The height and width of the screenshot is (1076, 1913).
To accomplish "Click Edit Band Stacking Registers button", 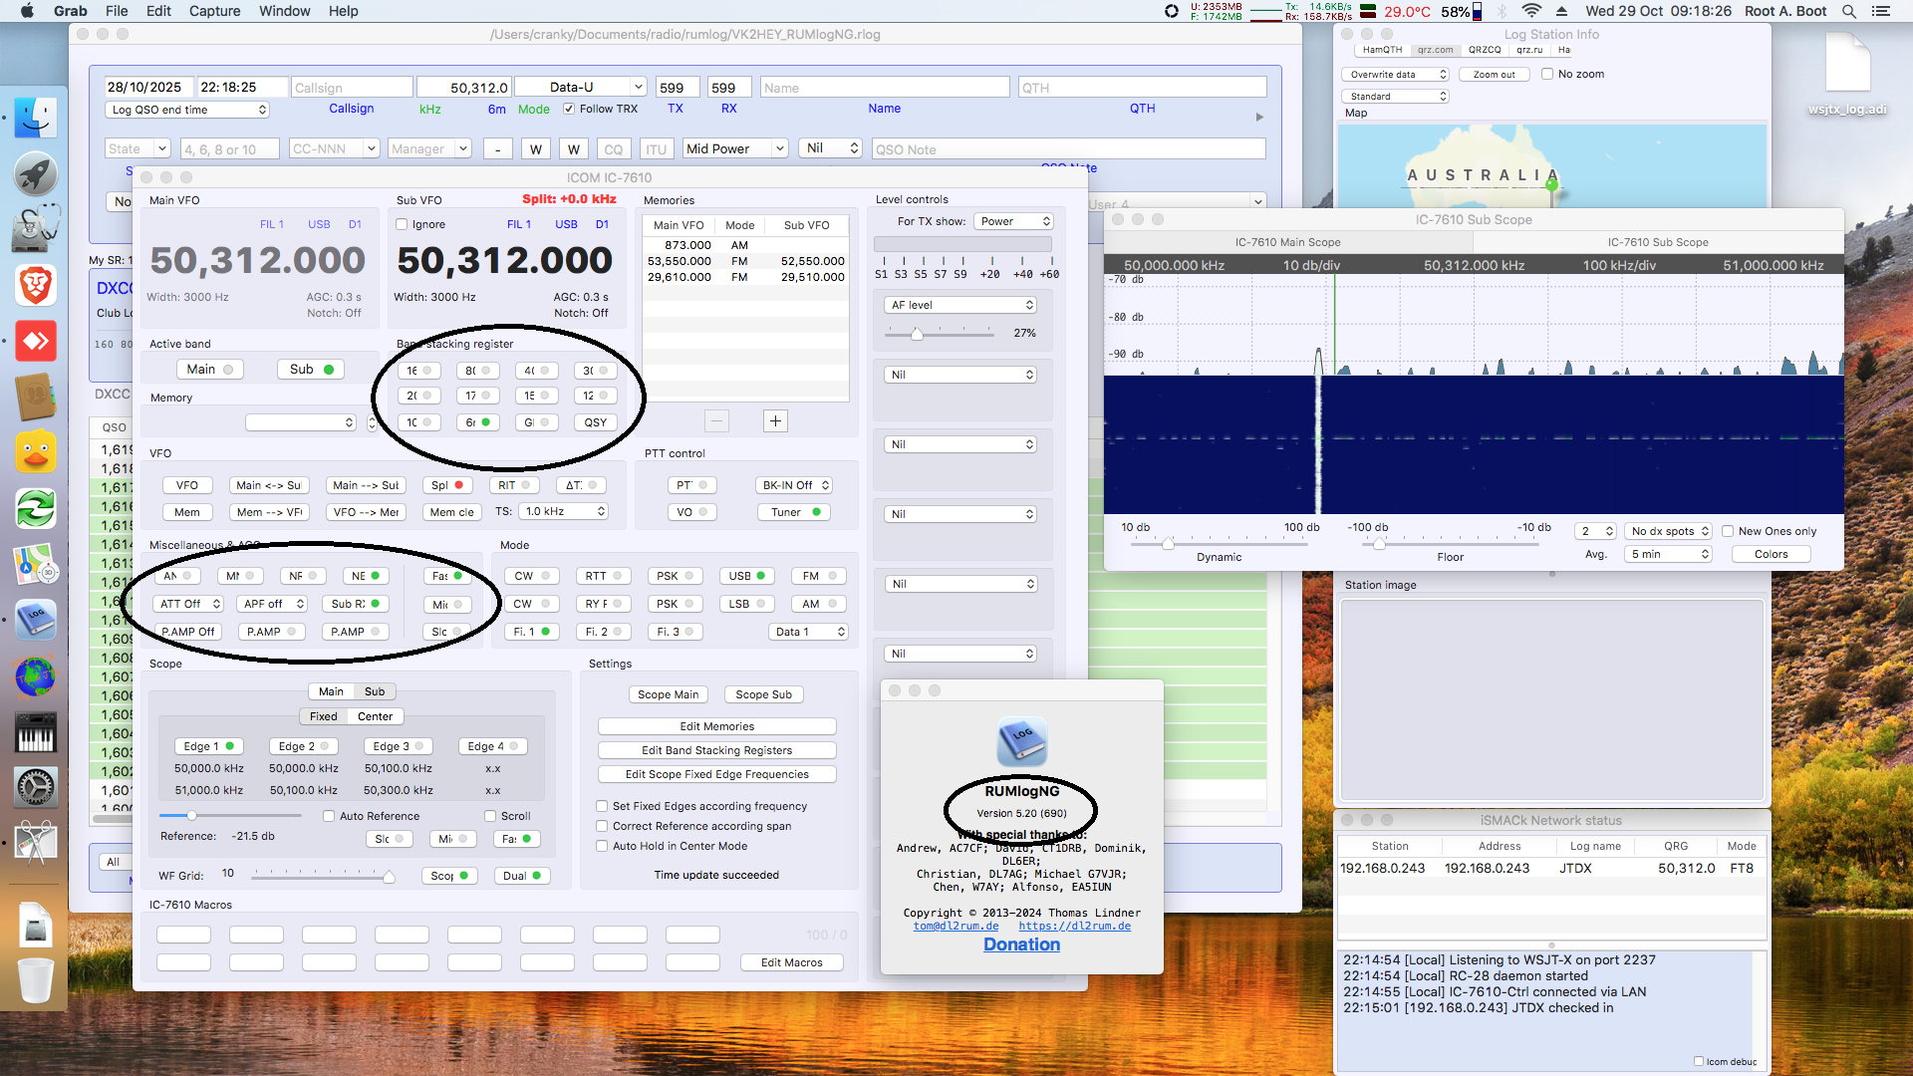I will click(716, 750).
